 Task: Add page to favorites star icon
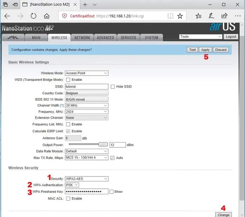tap(180, 16)
